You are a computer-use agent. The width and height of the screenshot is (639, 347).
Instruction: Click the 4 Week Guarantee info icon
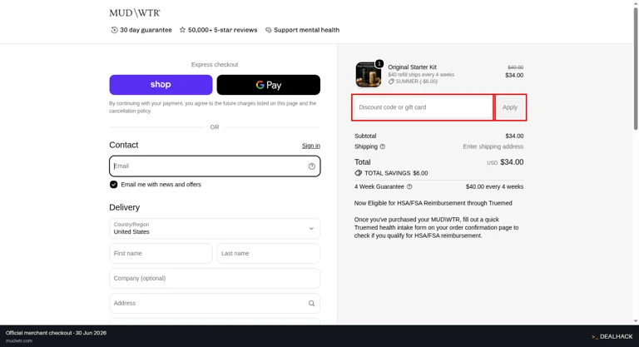point(409,186)
